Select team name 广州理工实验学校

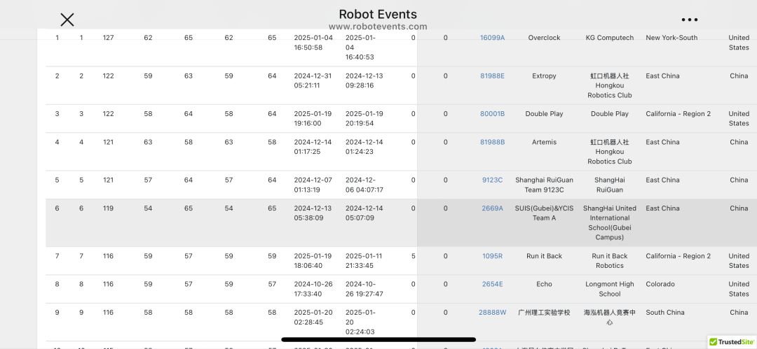coord(544,313)
